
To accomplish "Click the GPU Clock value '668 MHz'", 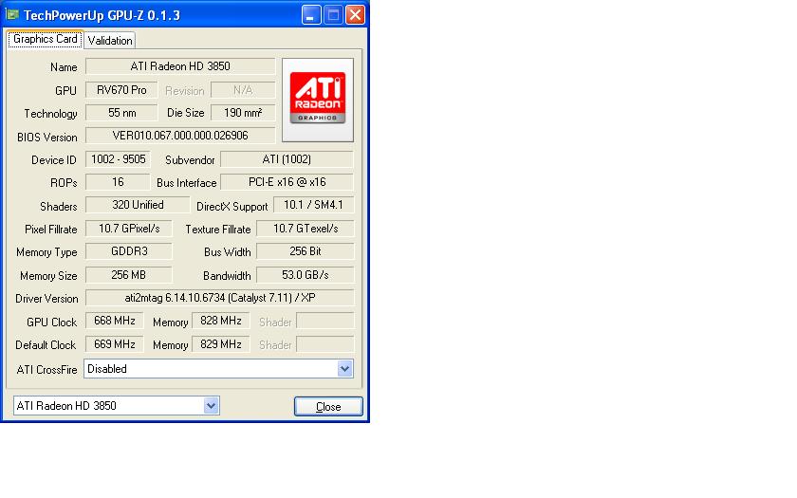I will point(115,321).
